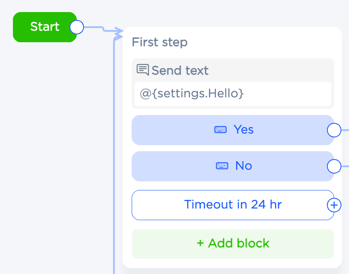Open the "Timeout in 24 hr" setting
The width and height of the screenshot is (349, 274).
click(x=233, y=205)
